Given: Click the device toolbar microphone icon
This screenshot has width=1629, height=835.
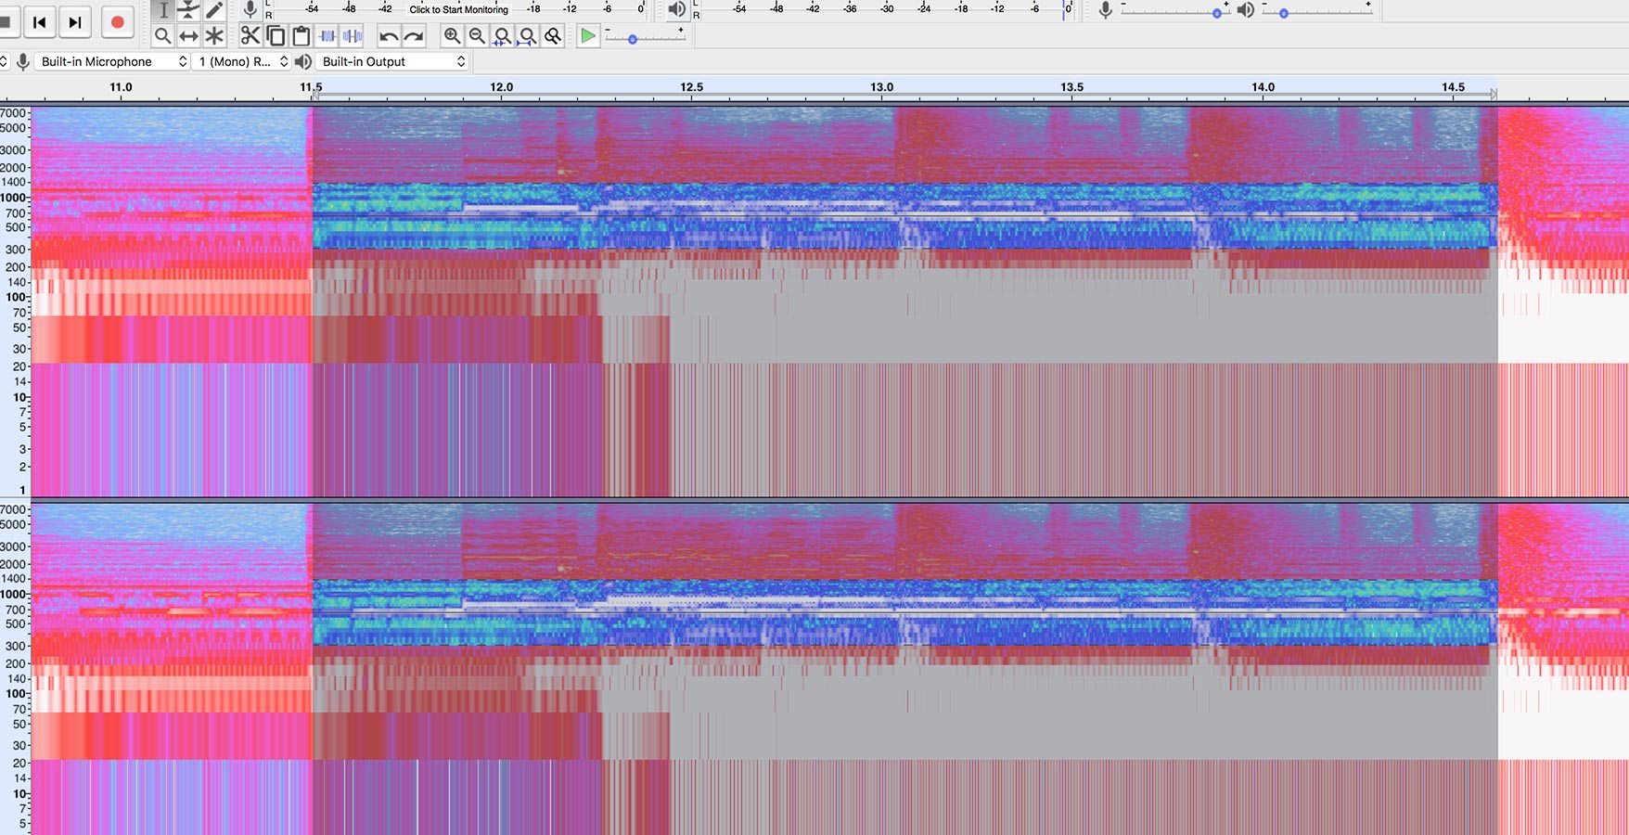Looking at the screenshot, I should [23, 61].
